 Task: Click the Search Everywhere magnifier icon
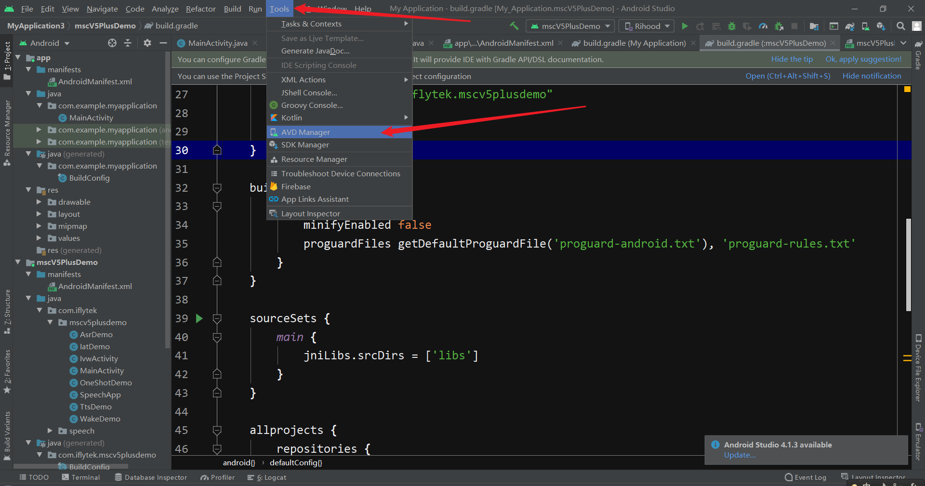(900, 26)
